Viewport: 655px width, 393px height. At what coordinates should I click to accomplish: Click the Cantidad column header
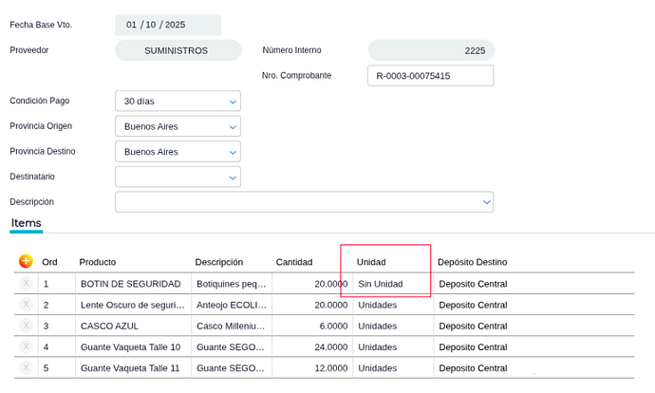pyautogui.click(x=293, y=262)
